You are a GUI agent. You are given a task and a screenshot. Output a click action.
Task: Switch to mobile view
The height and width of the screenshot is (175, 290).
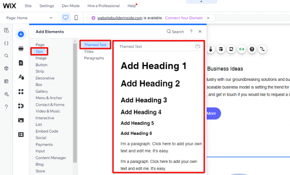(x=76, y=18)
